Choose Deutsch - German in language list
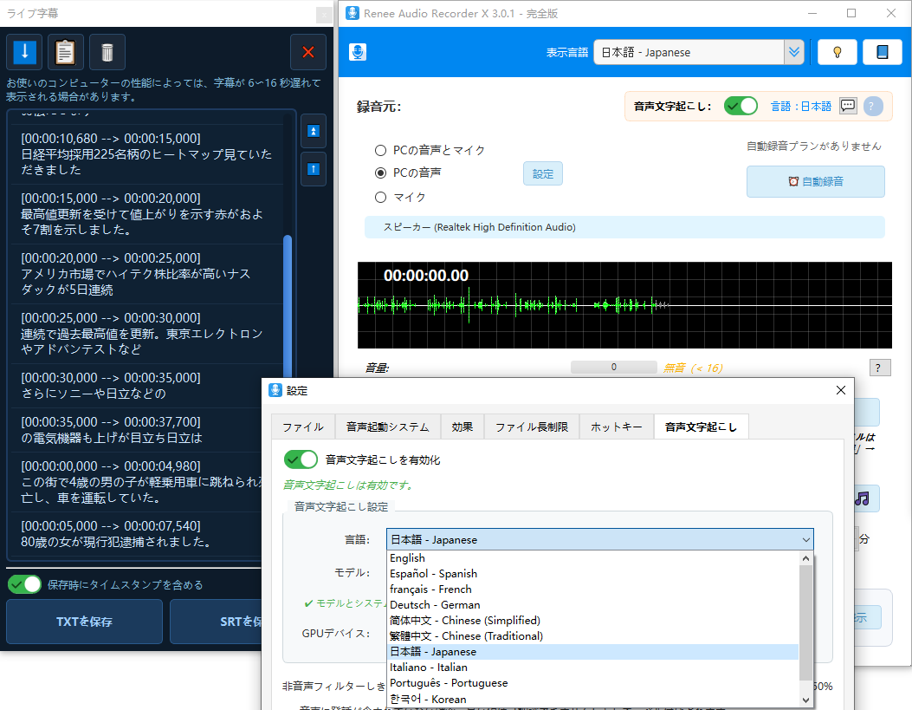 [x=592, y=605]
